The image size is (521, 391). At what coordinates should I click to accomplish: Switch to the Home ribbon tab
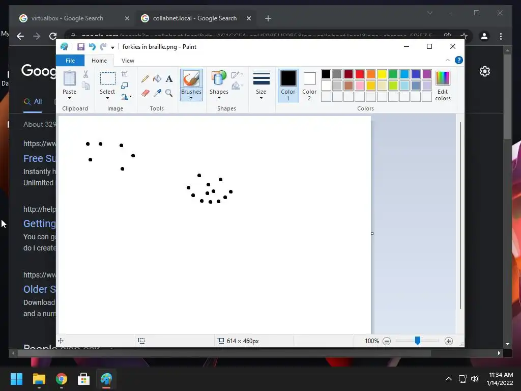[99, 61]
